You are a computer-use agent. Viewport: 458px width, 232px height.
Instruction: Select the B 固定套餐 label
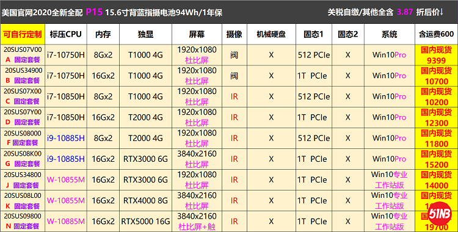coord(23,81)
